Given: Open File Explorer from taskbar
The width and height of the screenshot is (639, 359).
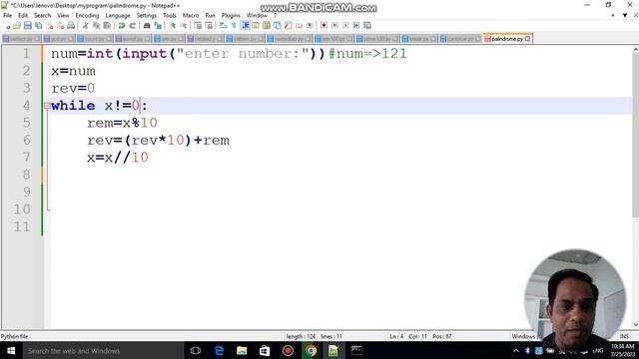Looking at the screenshot, I should 242,350.
